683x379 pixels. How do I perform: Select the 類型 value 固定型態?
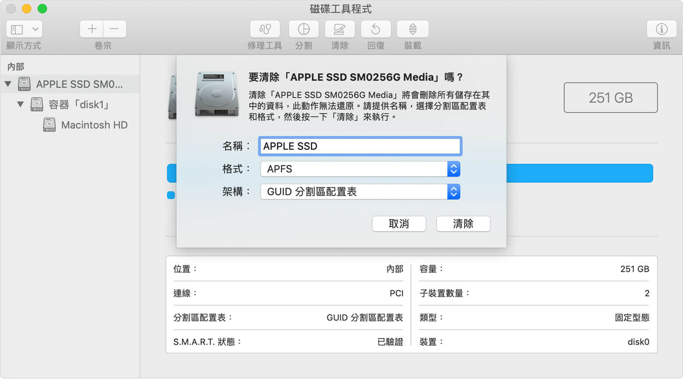click(x=632, y=318)
